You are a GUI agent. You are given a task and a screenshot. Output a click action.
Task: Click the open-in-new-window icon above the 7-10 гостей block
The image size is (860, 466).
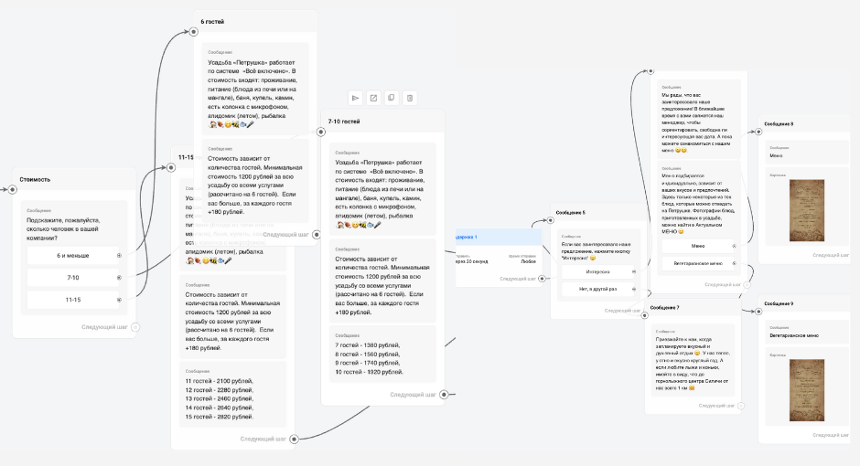[x=373, y=98]
